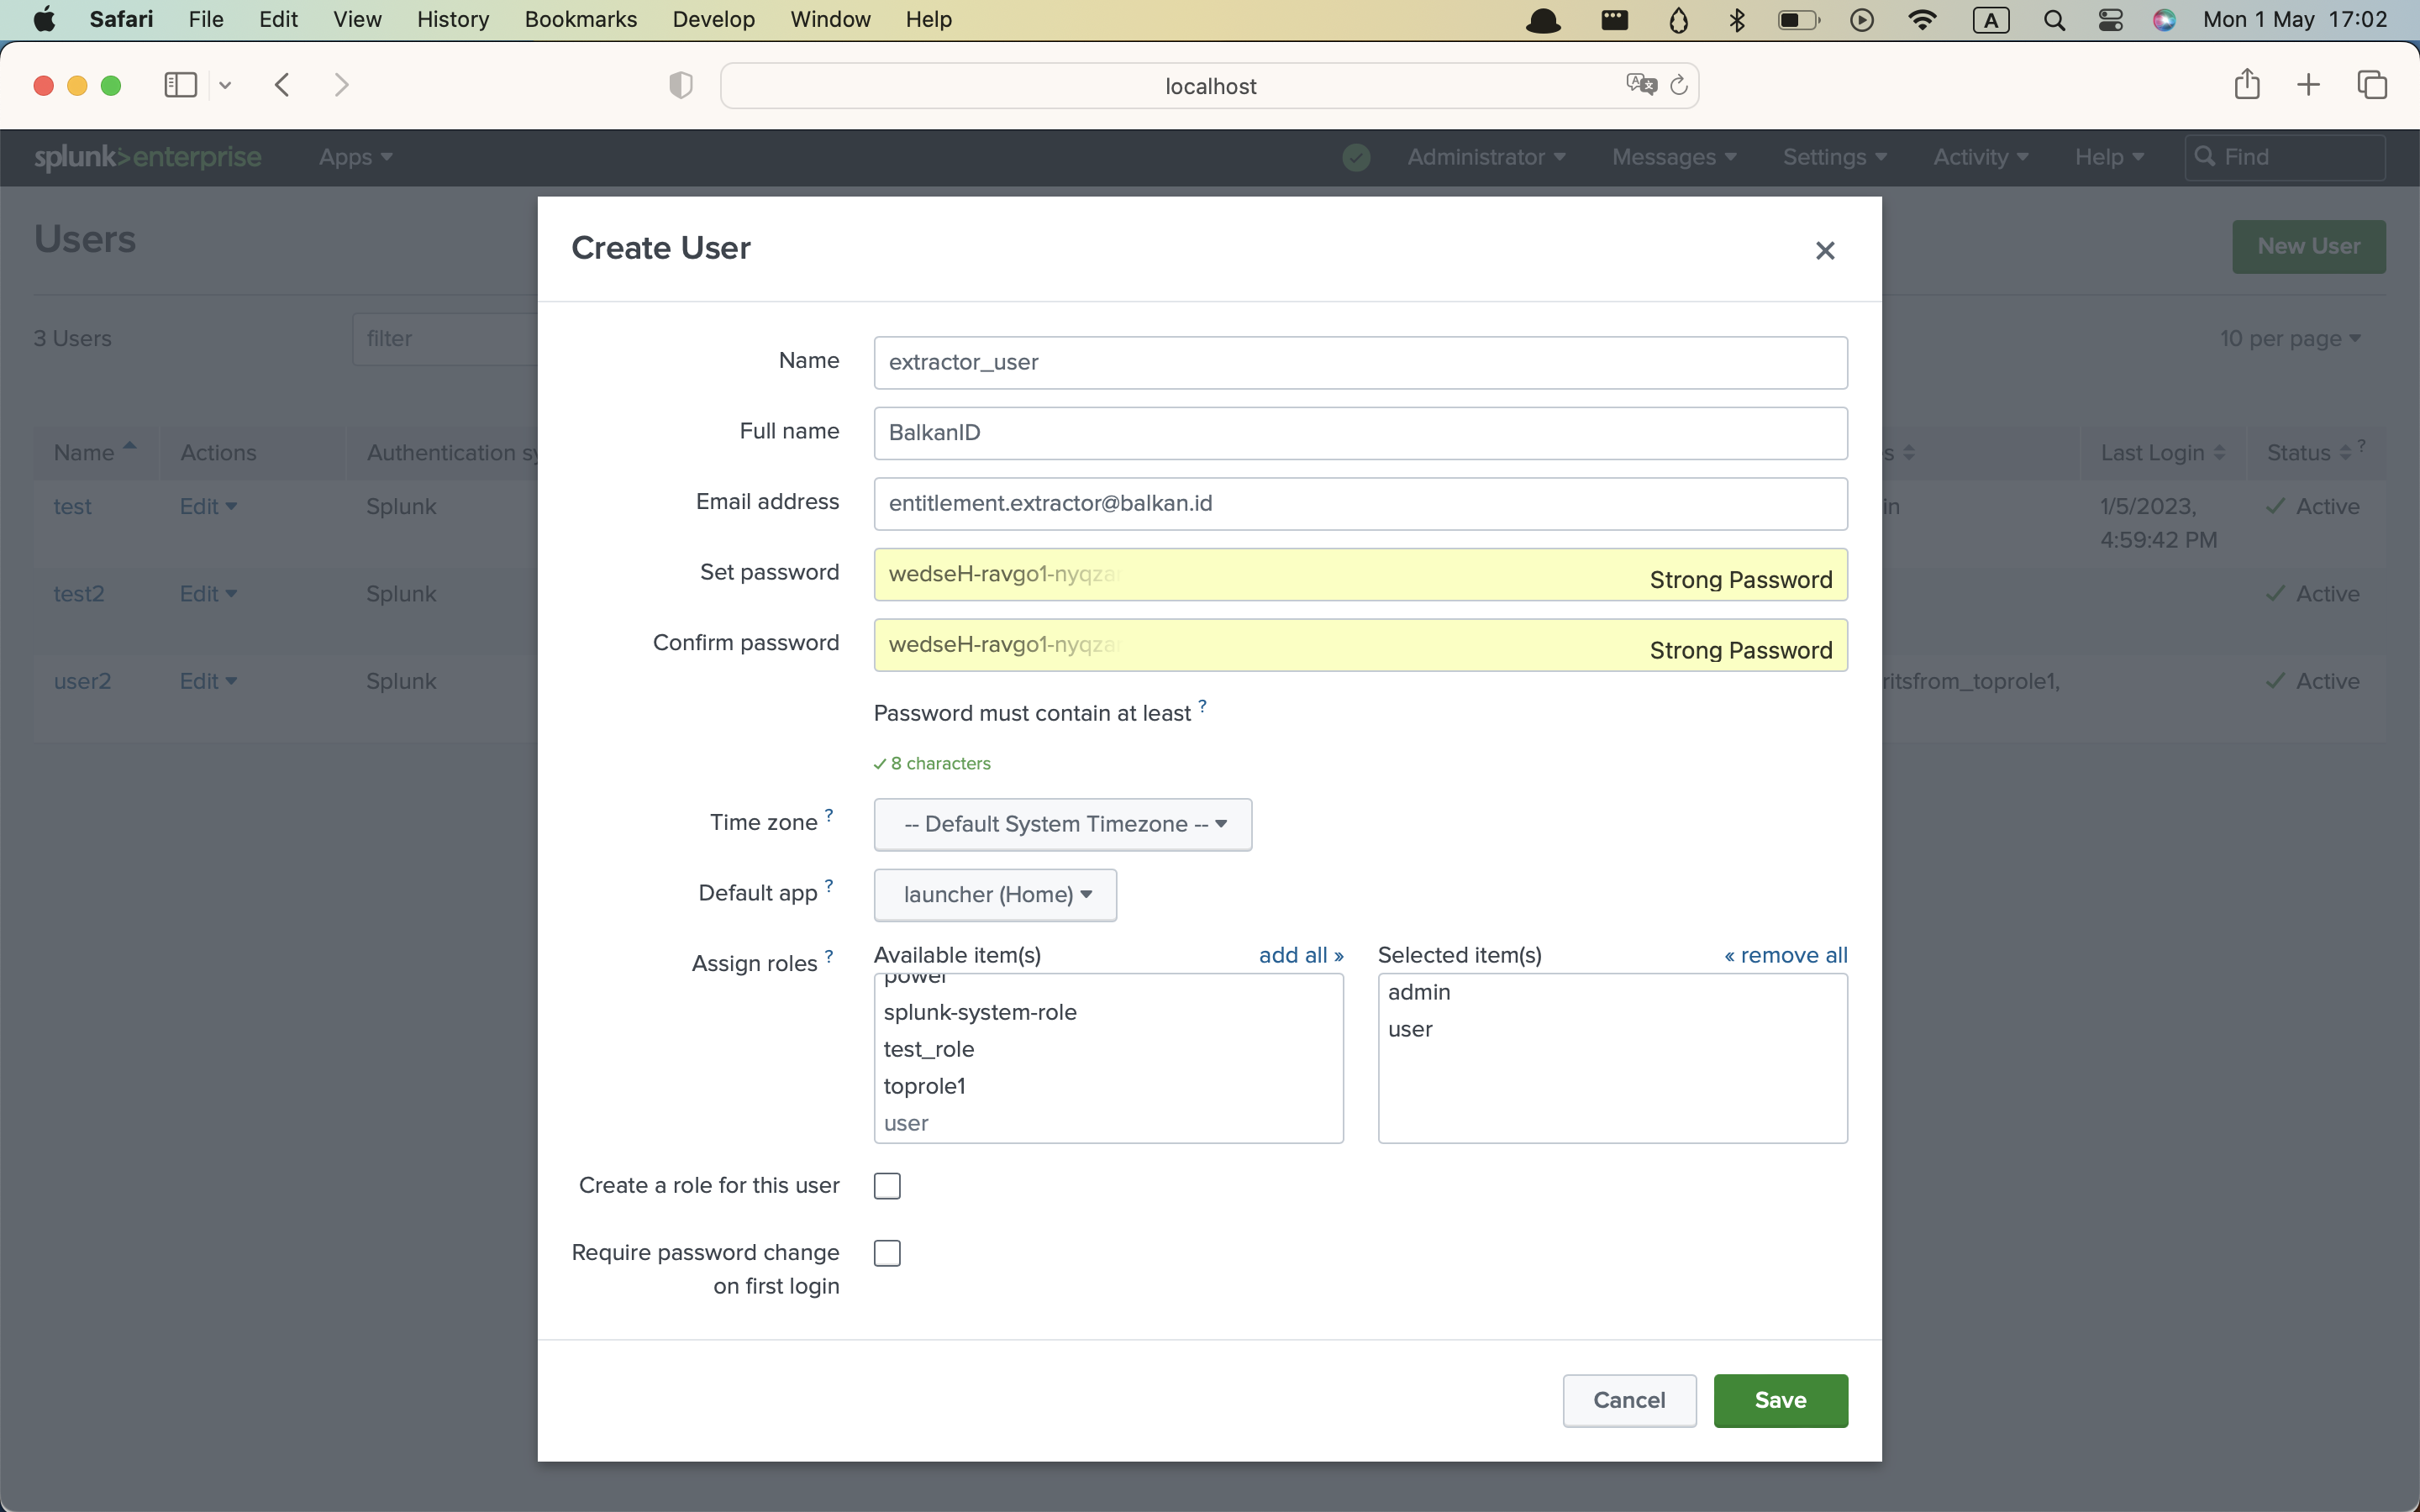Click the Email address input field
The image size is (2420, 1512).
click(1360, 503)
